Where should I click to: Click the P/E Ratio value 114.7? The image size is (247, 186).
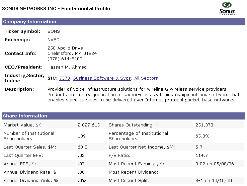tap(201, 156)
